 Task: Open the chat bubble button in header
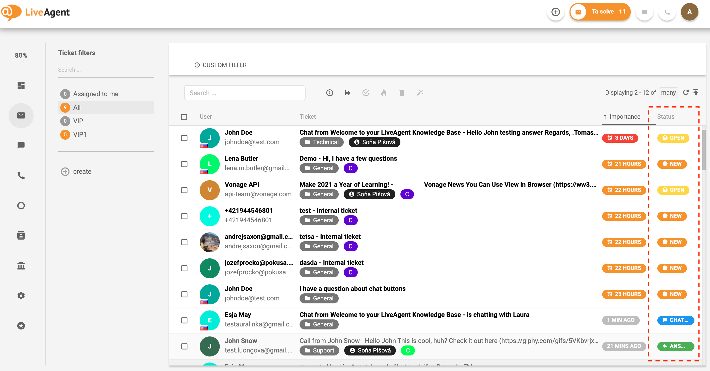645,12
